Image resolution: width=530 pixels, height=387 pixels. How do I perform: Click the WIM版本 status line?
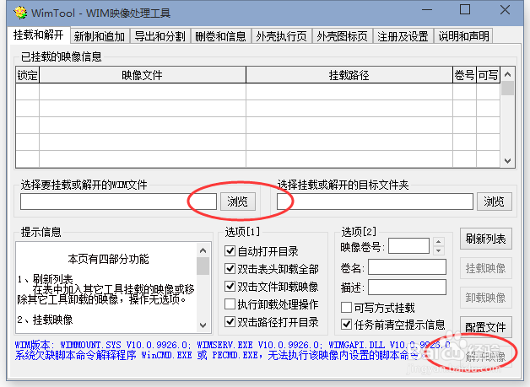tap(233, 345)
